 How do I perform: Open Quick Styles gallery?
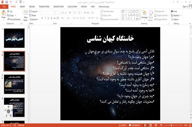[151, 16]
